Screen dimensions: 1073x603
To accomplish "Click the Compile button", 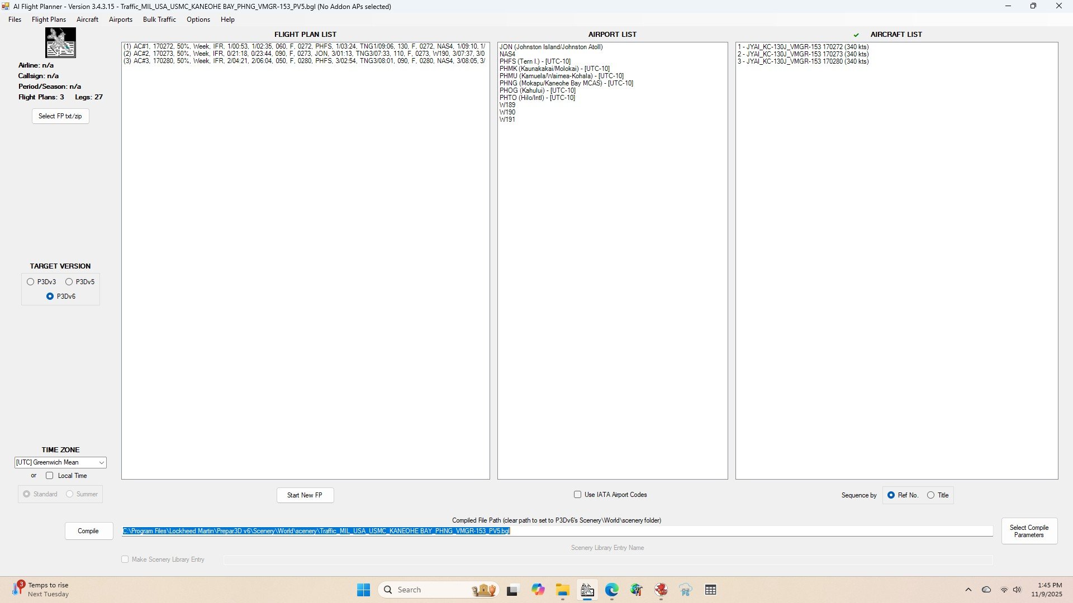I will point(88,531).
